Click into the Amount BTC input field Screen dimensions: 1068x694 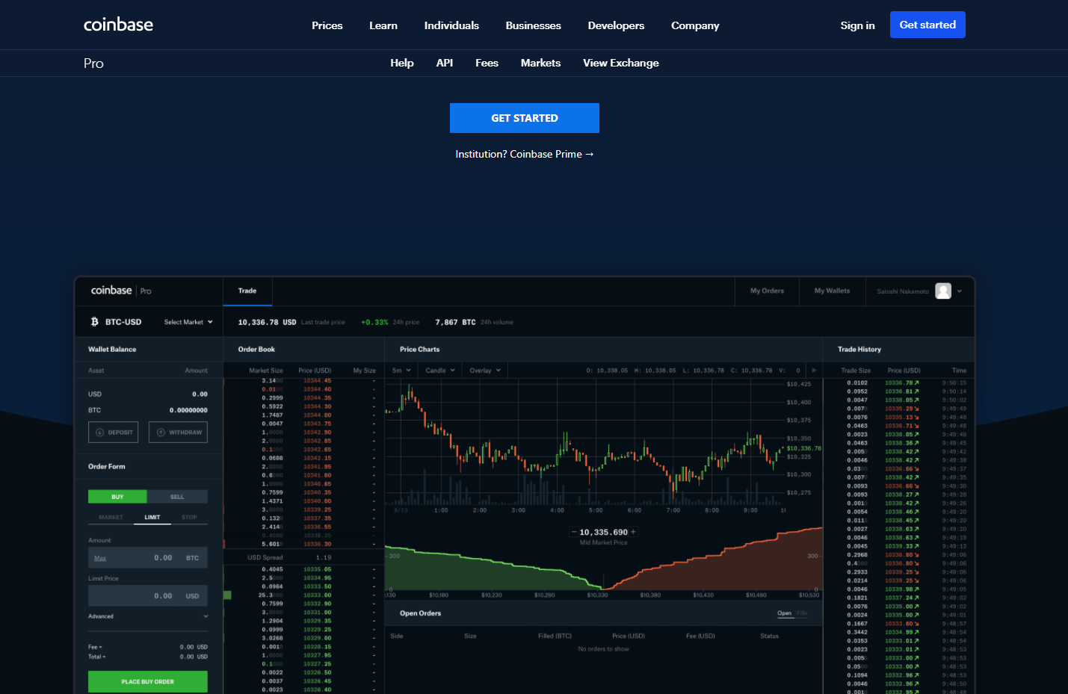148,558
